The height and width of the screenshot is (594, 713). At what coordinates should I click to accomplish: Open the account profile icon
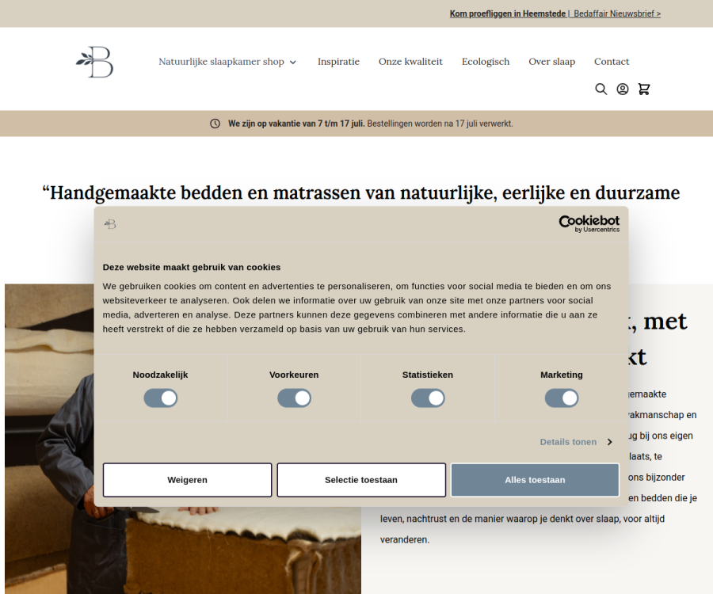(x=623, y=89)
